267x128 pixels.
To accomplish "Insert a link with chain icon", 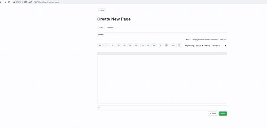I will pyautogui.click(x=161, y=46).
